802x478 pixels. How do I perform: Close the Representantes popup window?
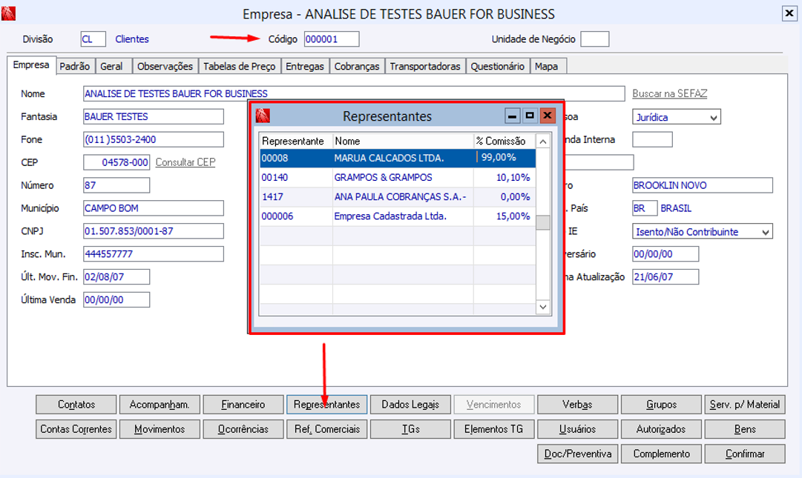(x=547, y=116)
